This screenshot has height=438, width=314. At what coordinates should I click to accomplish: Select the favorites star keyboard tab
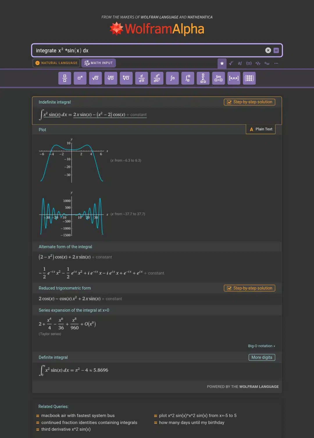(222, 63)
